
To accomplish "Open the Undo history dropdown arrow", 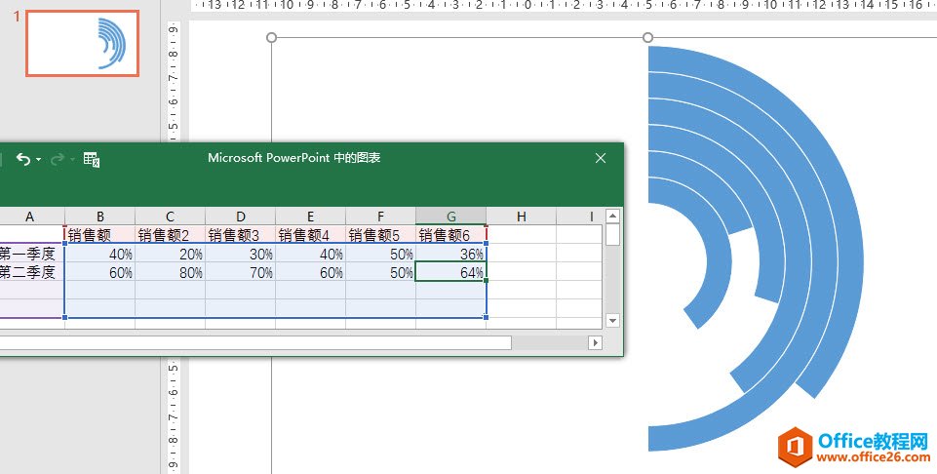I will click(38, 160).
